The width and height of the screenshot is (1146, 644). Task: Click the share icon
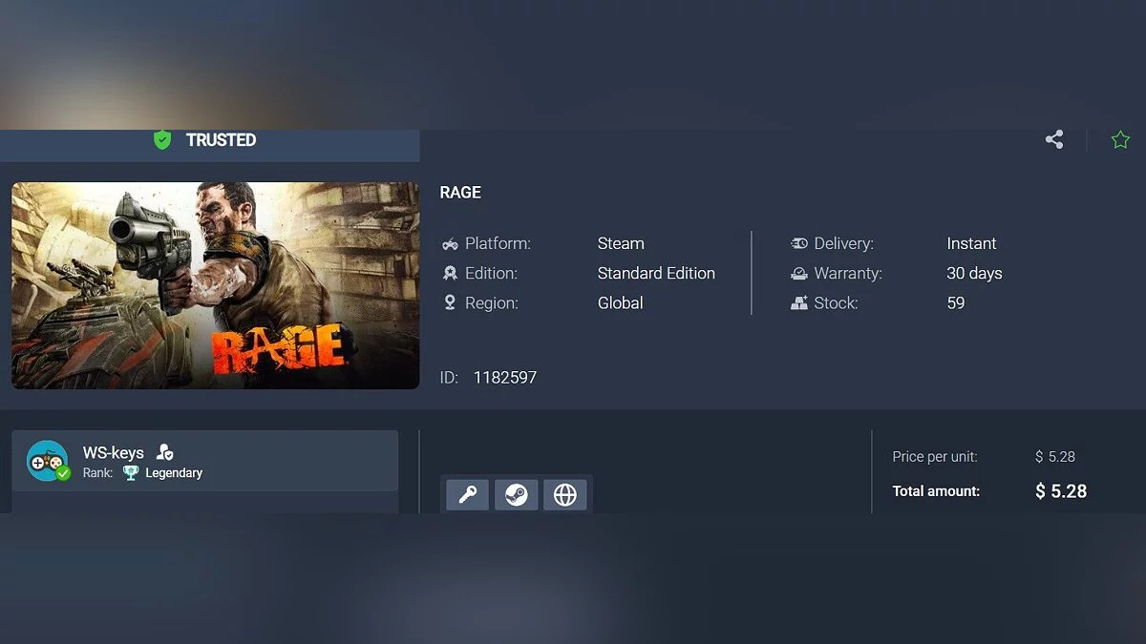pyautogui.click(x=1054, y=140)
